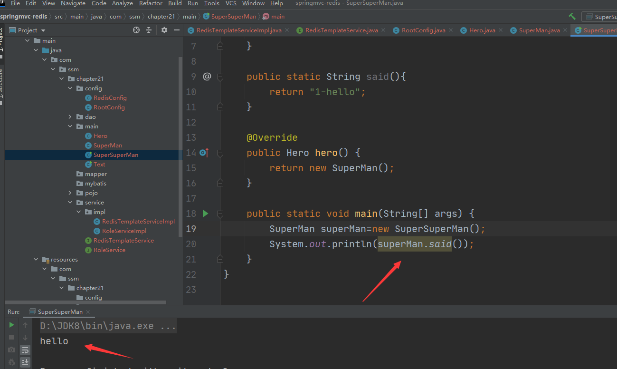Select the mybatis folder
This screenshot has height=369, width=617.
[x=95, y=184]
